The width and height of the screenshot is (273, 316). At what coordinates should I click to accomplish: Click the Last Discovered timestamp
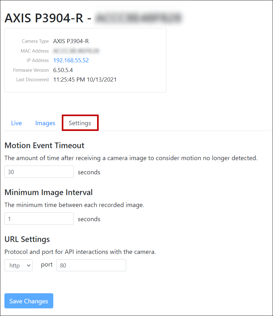click(85, 80)
